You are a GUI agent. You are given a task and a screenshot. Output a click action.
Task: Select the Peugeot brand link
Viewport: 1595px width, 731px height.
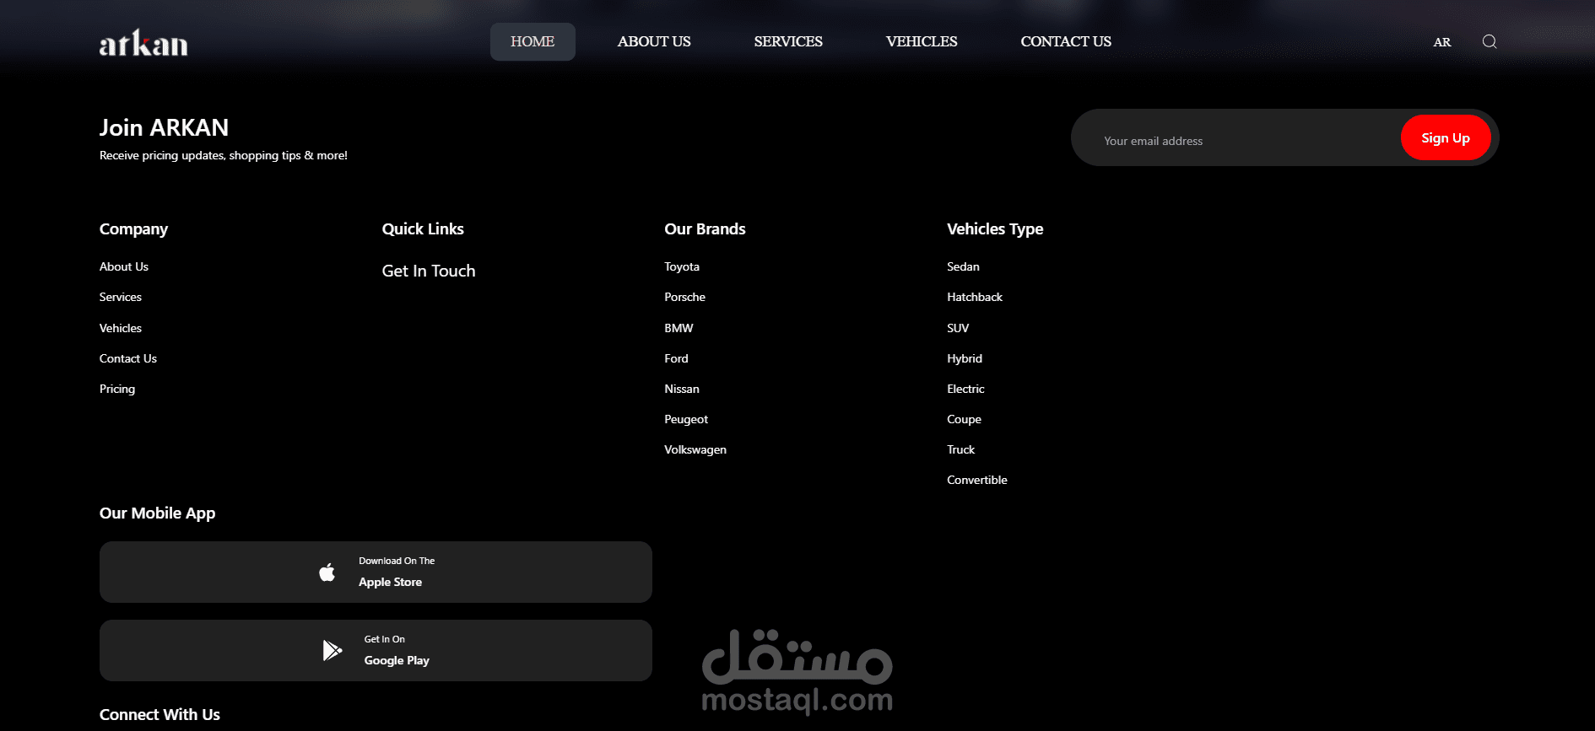tap(686, 419)
